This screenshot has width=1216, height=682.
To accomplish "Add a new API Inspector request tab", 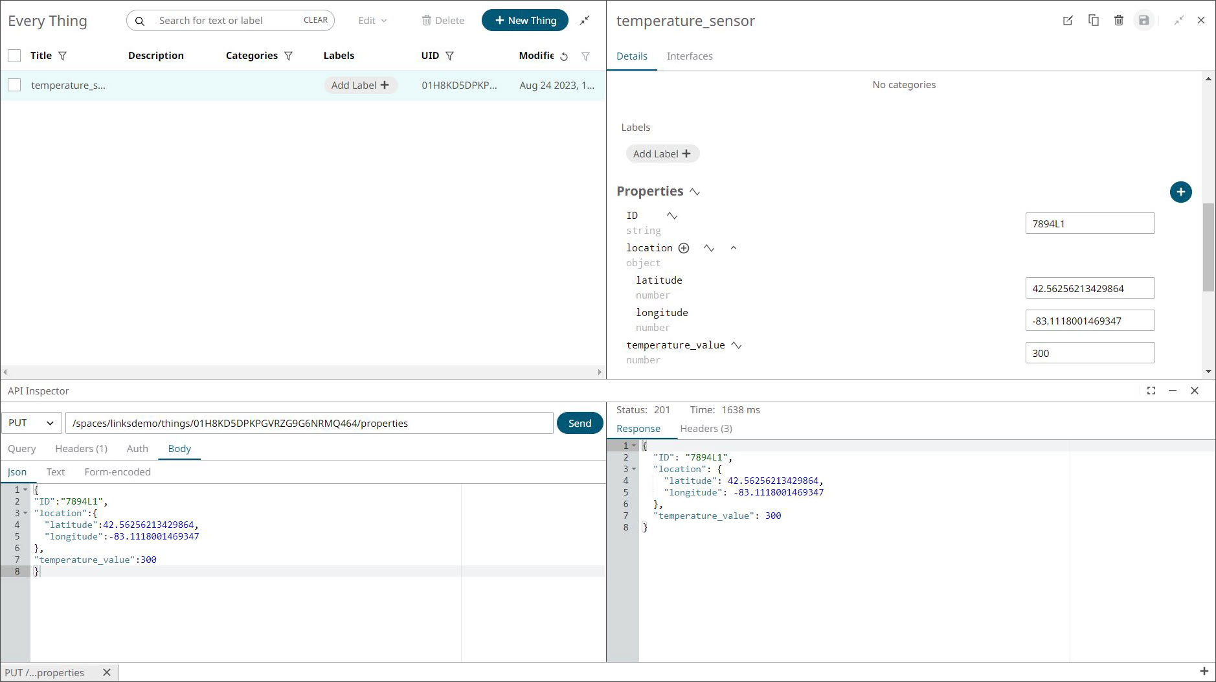I will pos(1204,672).
